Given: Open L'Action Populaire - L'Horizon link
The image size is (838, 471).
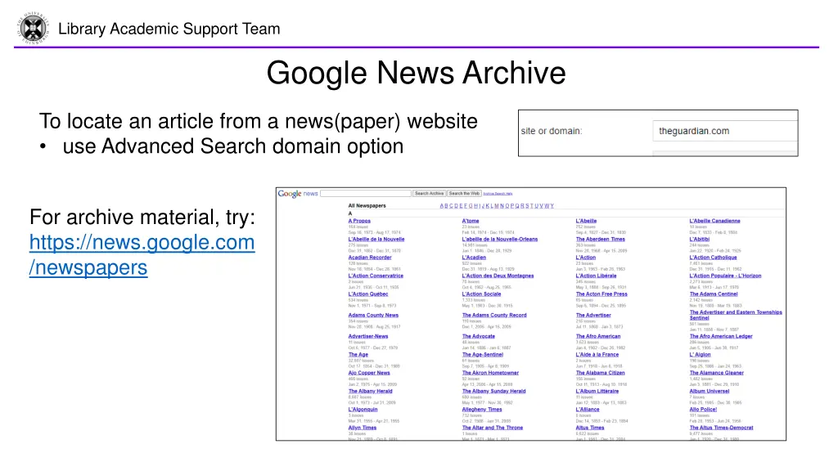Looking at the screenshot, I should click(x=725, y=276).
